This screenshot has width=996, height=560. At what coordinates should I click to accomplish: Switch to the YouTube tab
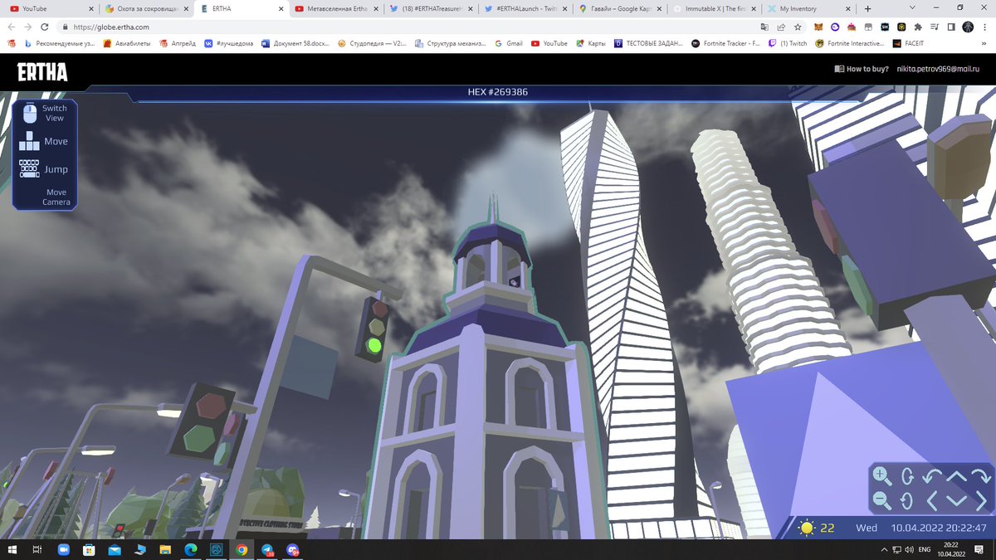[x=51, y=8]
